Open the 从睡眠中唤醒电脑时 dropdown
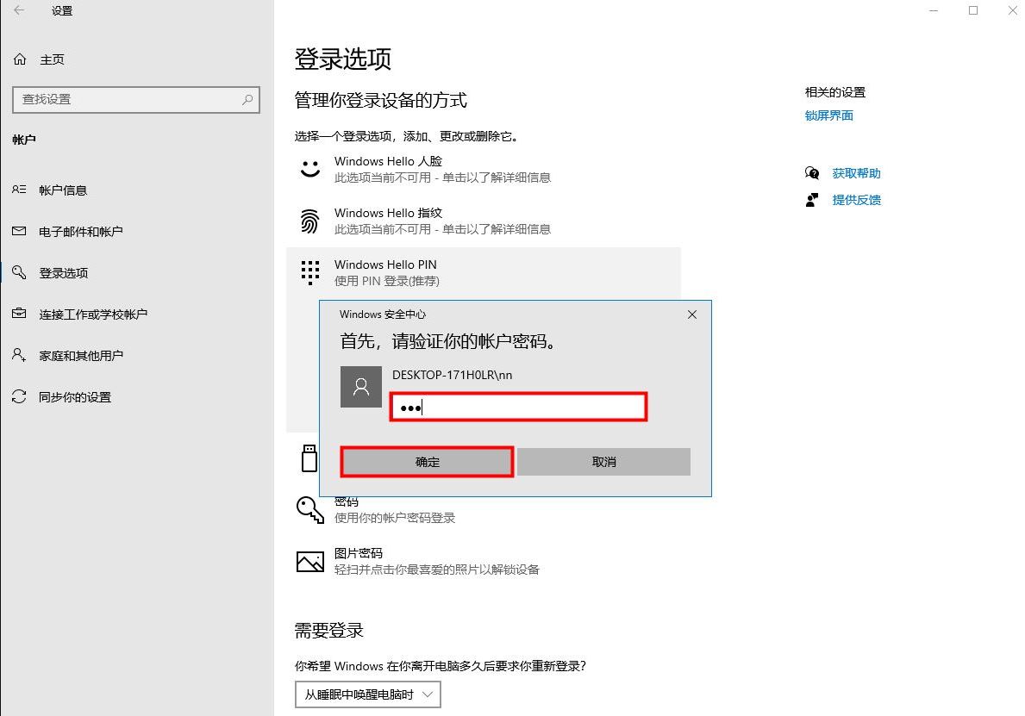 (367, 694)
